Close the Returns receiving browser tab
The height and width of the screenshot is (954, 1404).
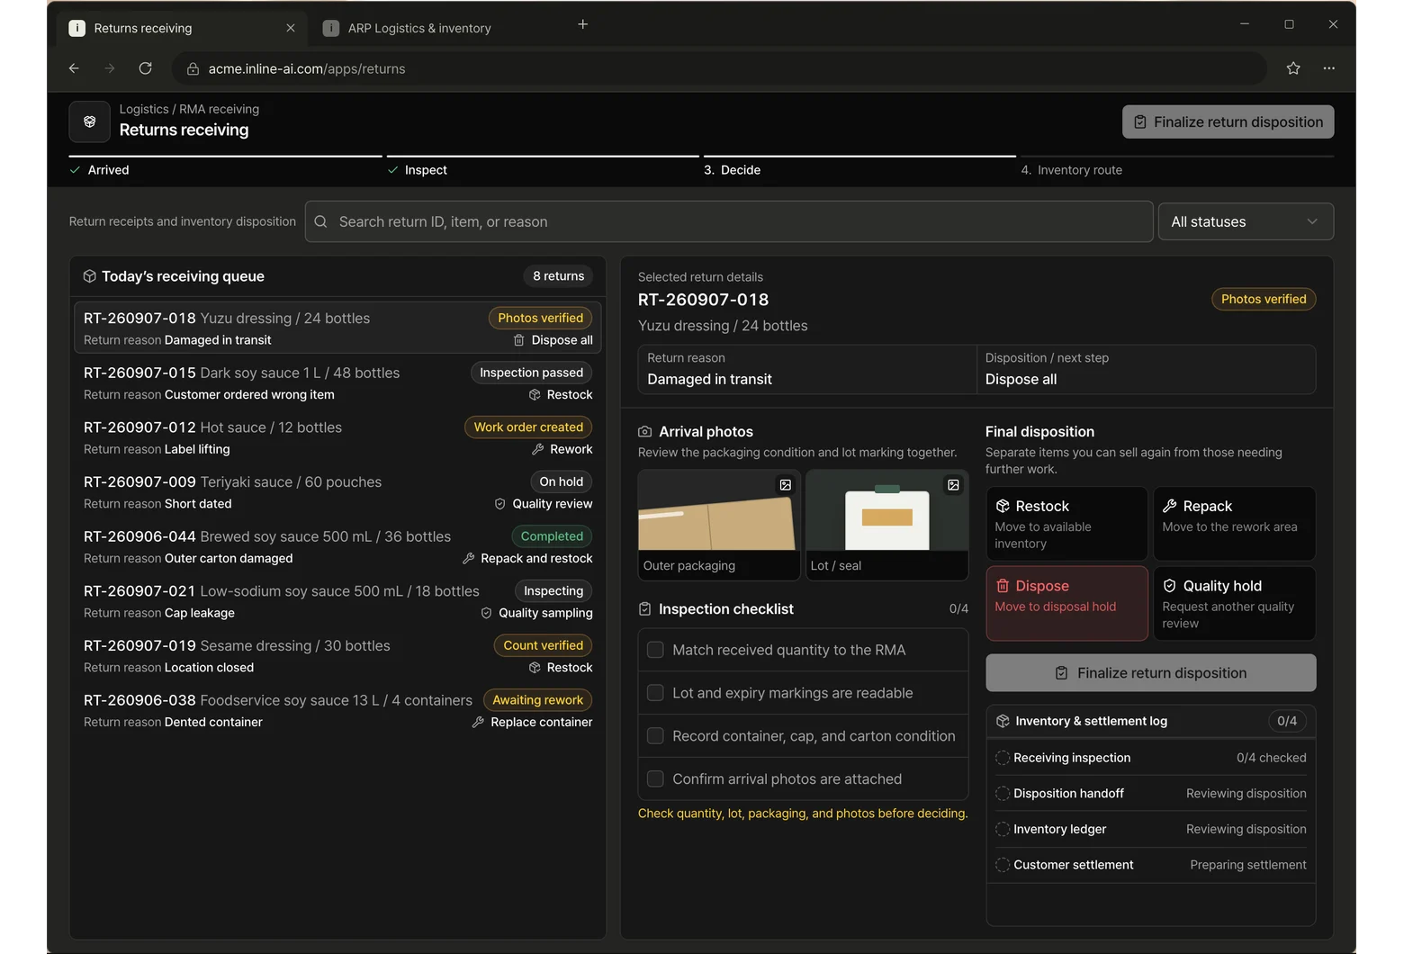(x=291, y=28)
